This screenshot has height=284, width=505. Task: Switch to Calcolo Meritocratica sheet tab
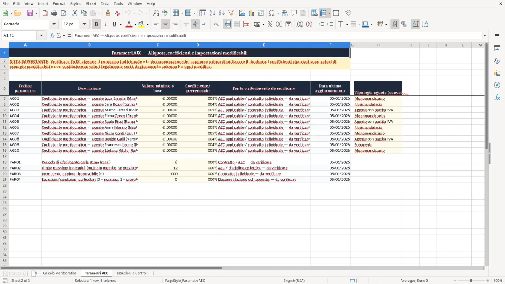click(x=60, y=273)
